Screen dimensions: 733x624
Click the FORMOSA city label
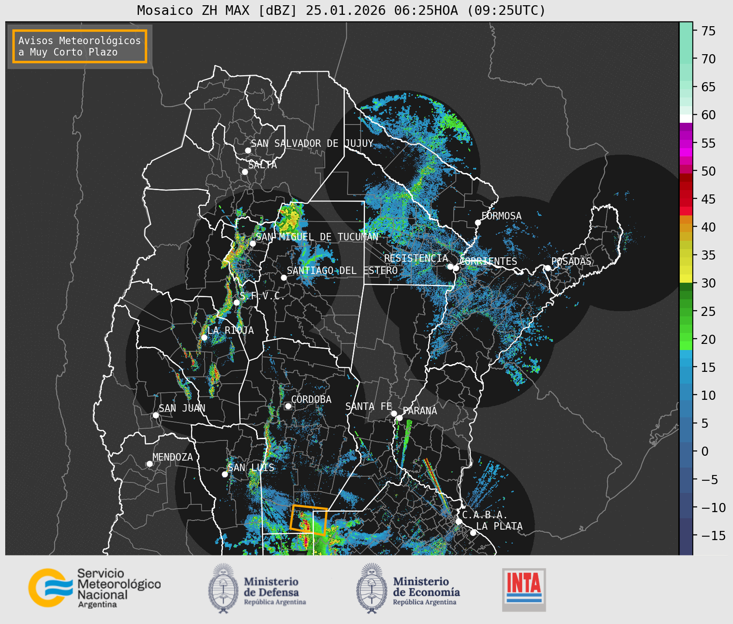click(501, 216)
